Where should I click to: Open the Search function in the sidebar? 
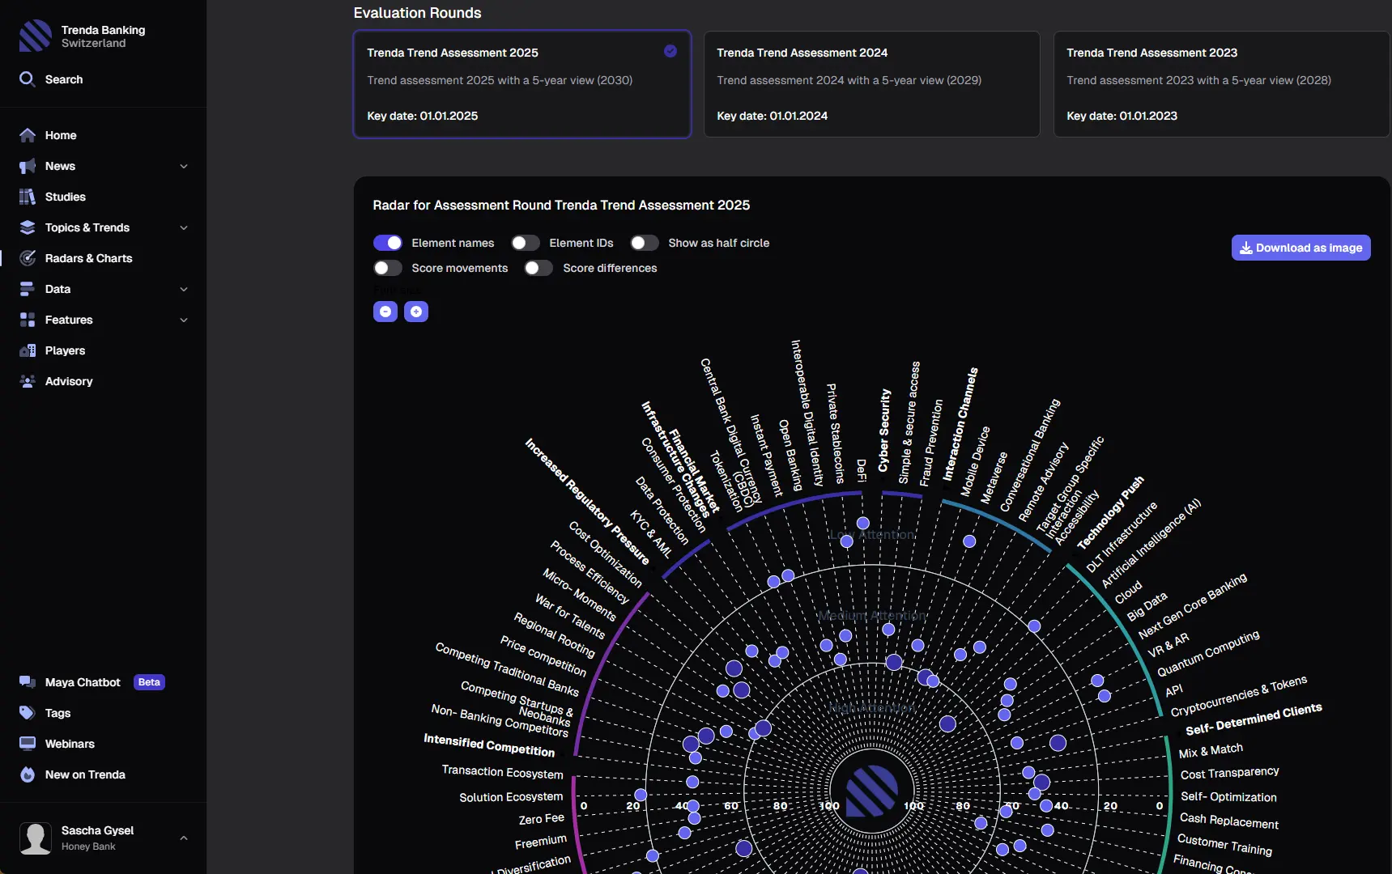27,78
